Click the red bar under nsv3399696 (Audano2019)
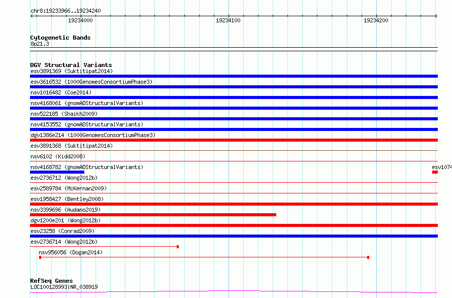Screen dimensions: 452x298 (153, 215)
